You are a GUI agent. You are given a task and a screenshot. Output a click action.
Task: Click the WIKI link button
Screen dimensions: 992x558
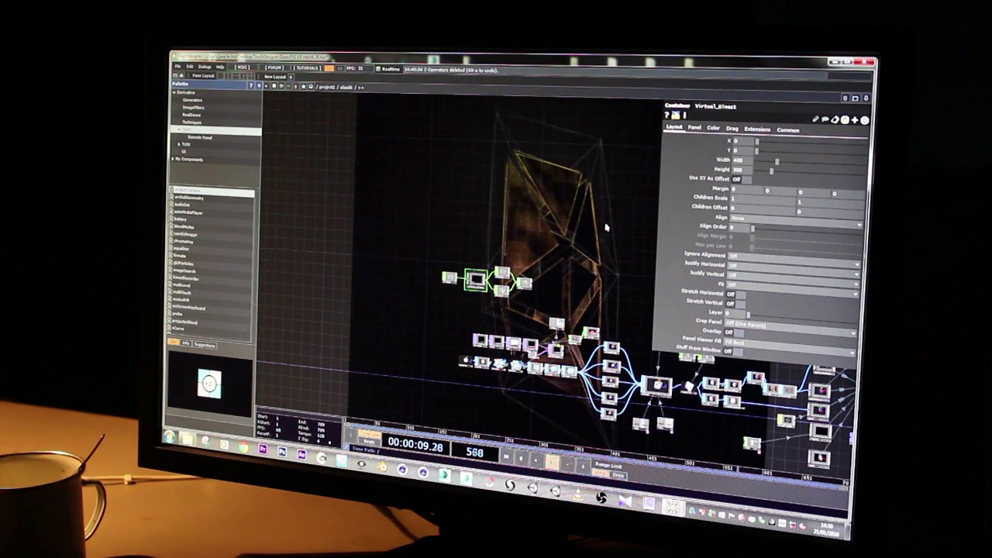click(243, 67)
